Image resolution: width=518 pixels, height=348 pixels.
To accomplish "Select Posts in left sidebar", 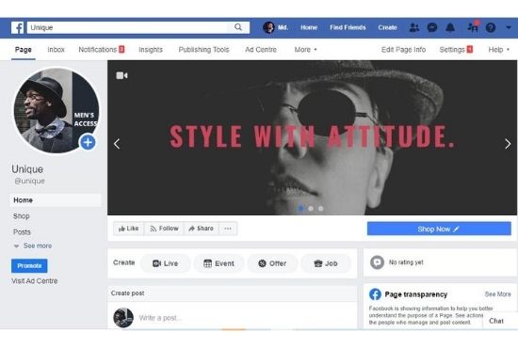I will click(x=22, y=232).
